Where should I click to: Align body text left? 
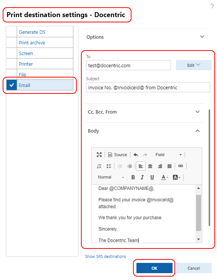pyautogui.click(x=141, y=166)
